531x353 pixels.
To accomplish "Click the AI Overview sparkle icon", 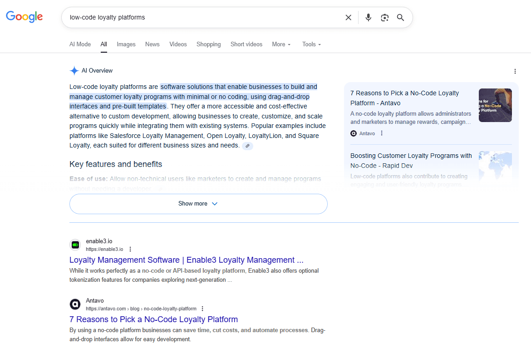I will coord(74,71).
